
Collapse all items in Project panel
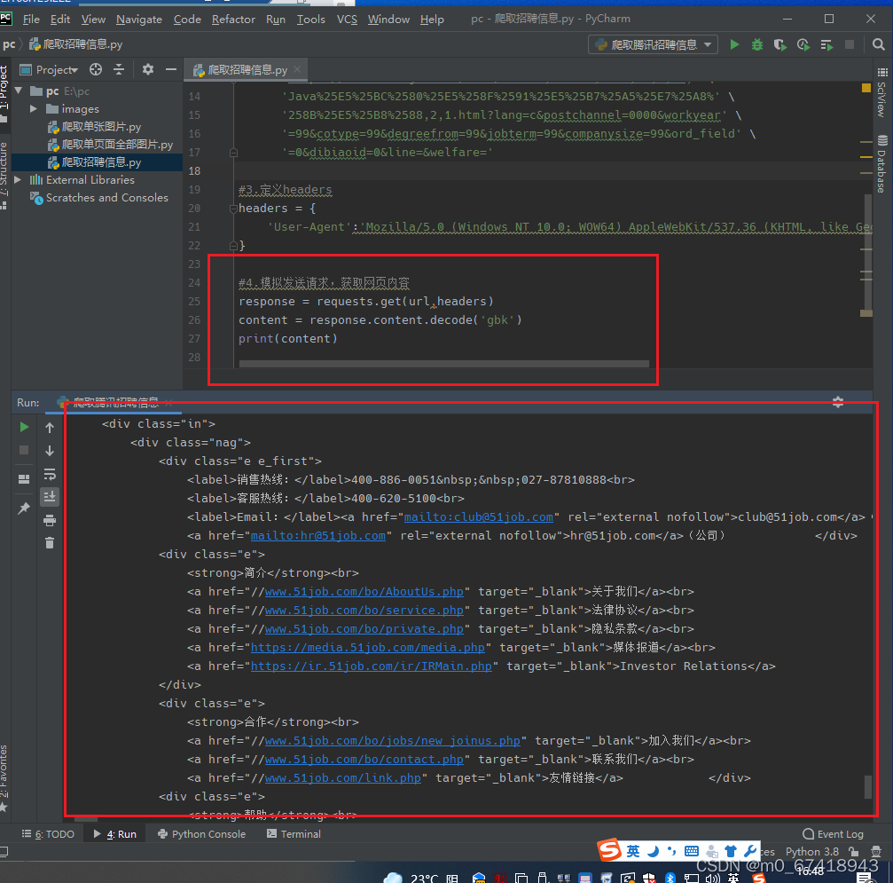[119, 69]
